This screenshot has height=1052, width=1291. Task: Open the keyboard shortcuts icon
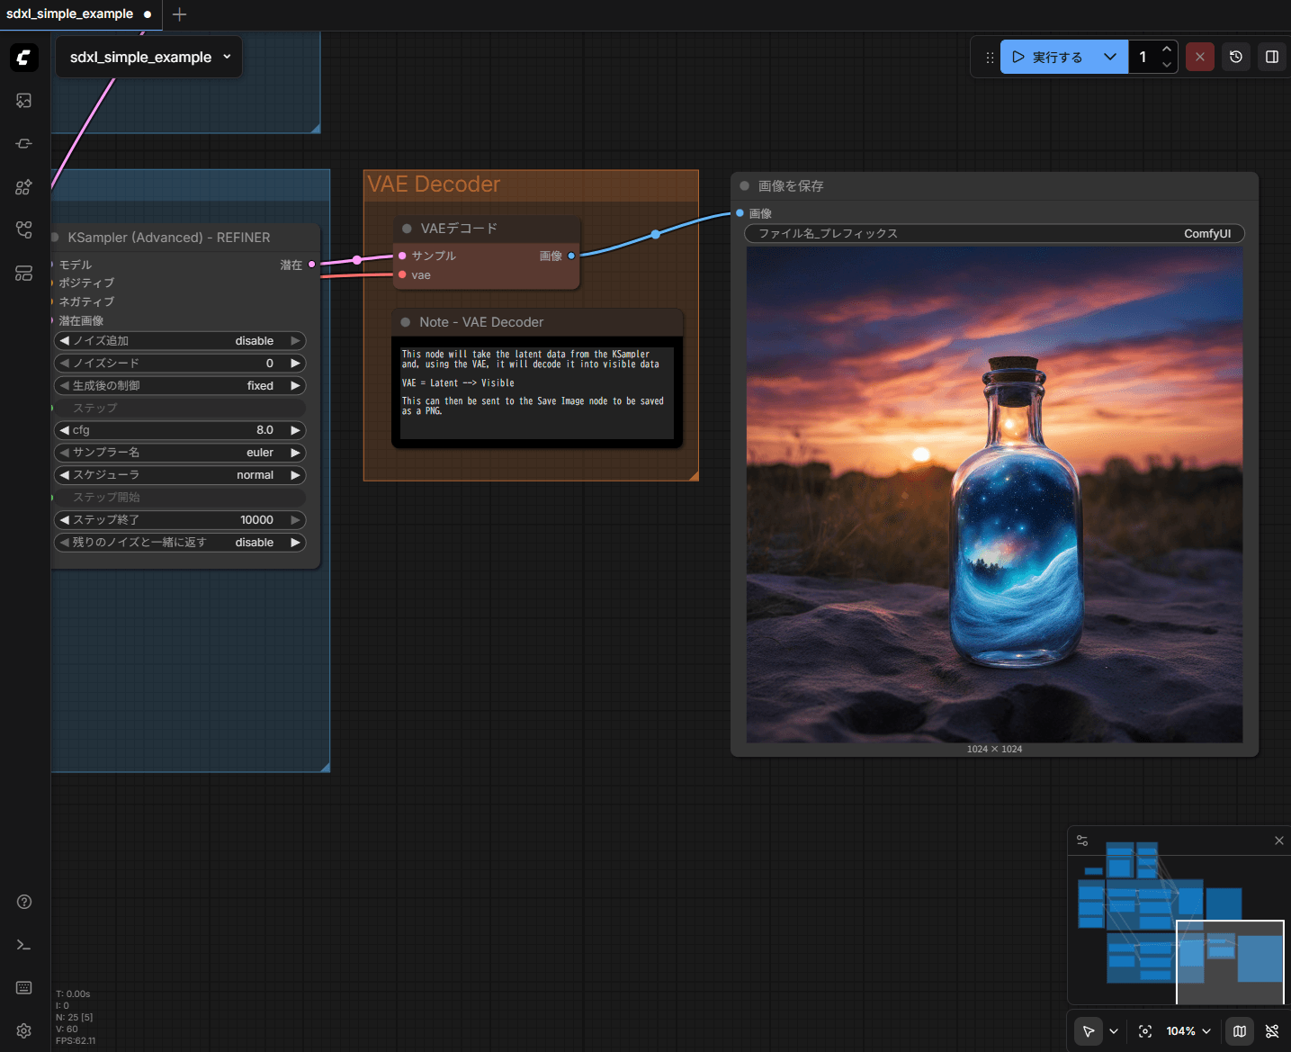click(24, 987)
